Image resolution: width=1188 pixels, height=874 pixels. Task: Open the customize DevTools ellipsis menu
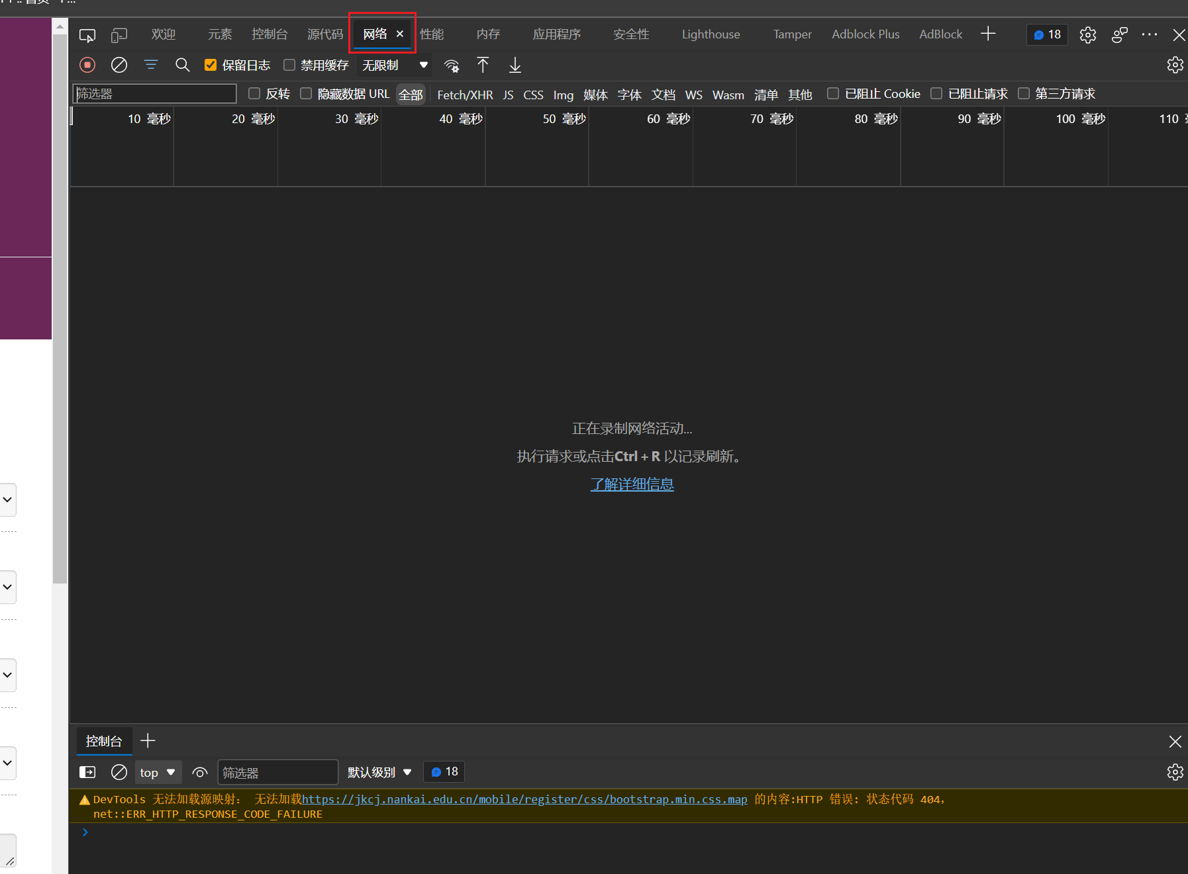(x=1150, y=34)
